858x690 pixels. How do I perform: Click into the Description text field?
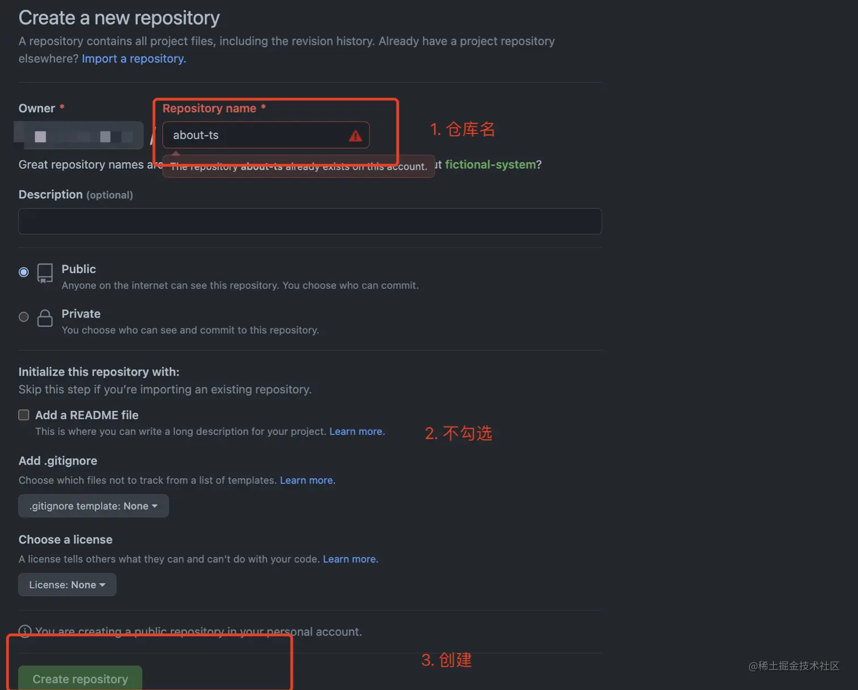pyautogui.click(x=310, y=221)
